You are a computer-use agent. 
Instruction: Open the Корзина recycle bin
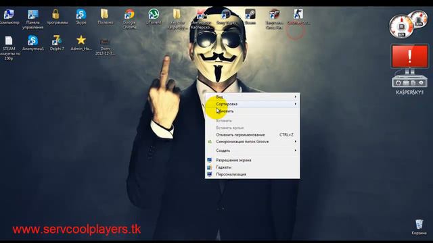(x=419, y=227)
